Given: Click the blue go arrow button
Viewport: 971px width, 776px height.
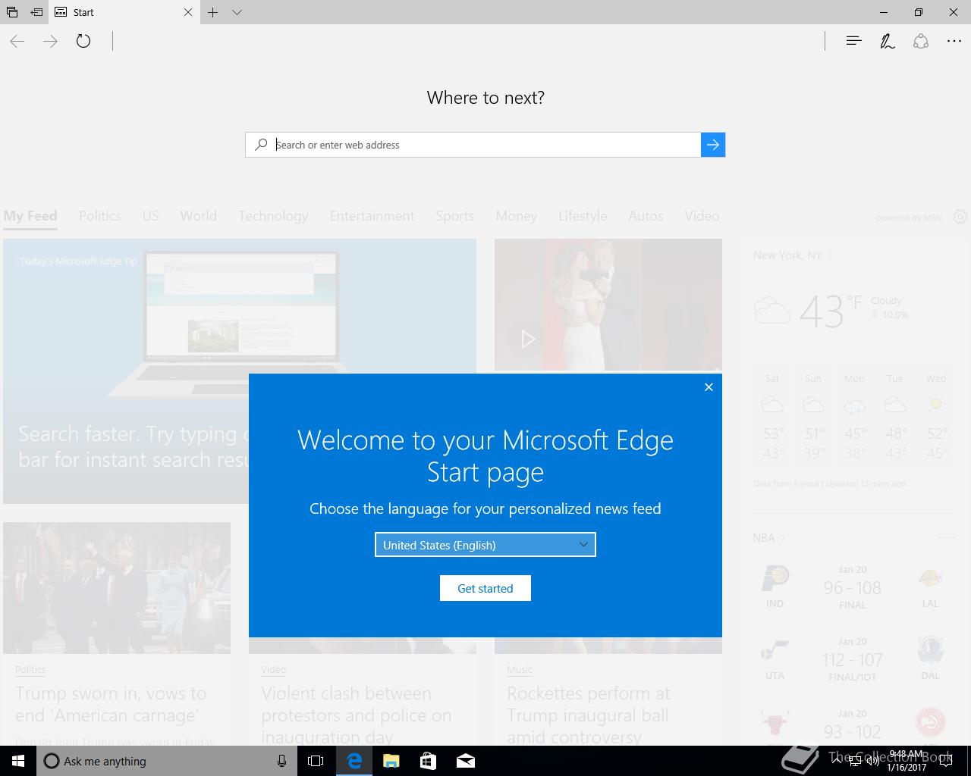Looking at the screenshot, I should 713,145.
